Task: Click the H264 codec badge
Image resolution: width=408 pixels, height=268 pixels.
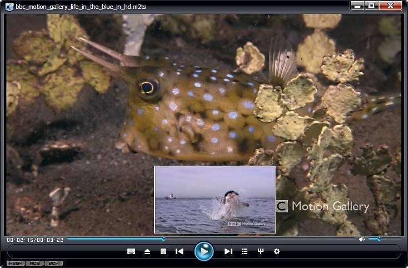Action: [x=16, y=264]
